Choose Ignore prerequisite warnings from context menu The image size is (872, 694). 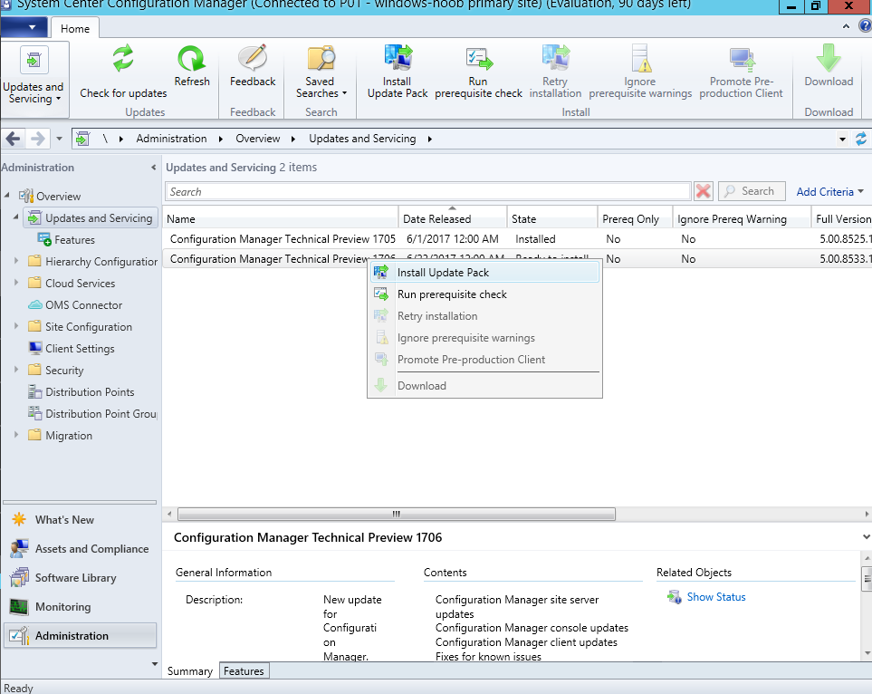[x=484, y=338]
